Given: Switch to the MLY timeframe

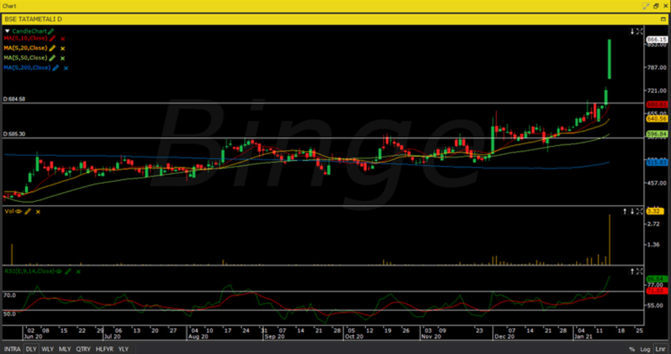Looking at the screenshot, I should point(65,349).
